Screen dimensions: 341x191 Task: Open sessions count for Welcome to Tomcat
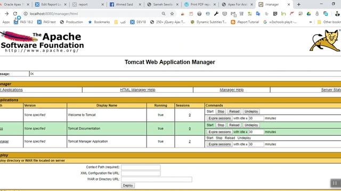coord(190,115)
